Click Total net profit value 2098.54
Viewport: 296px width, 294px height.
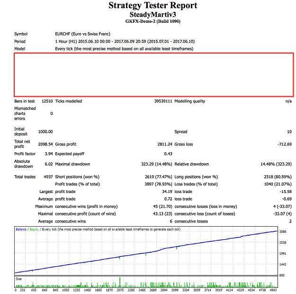[45, 144]
